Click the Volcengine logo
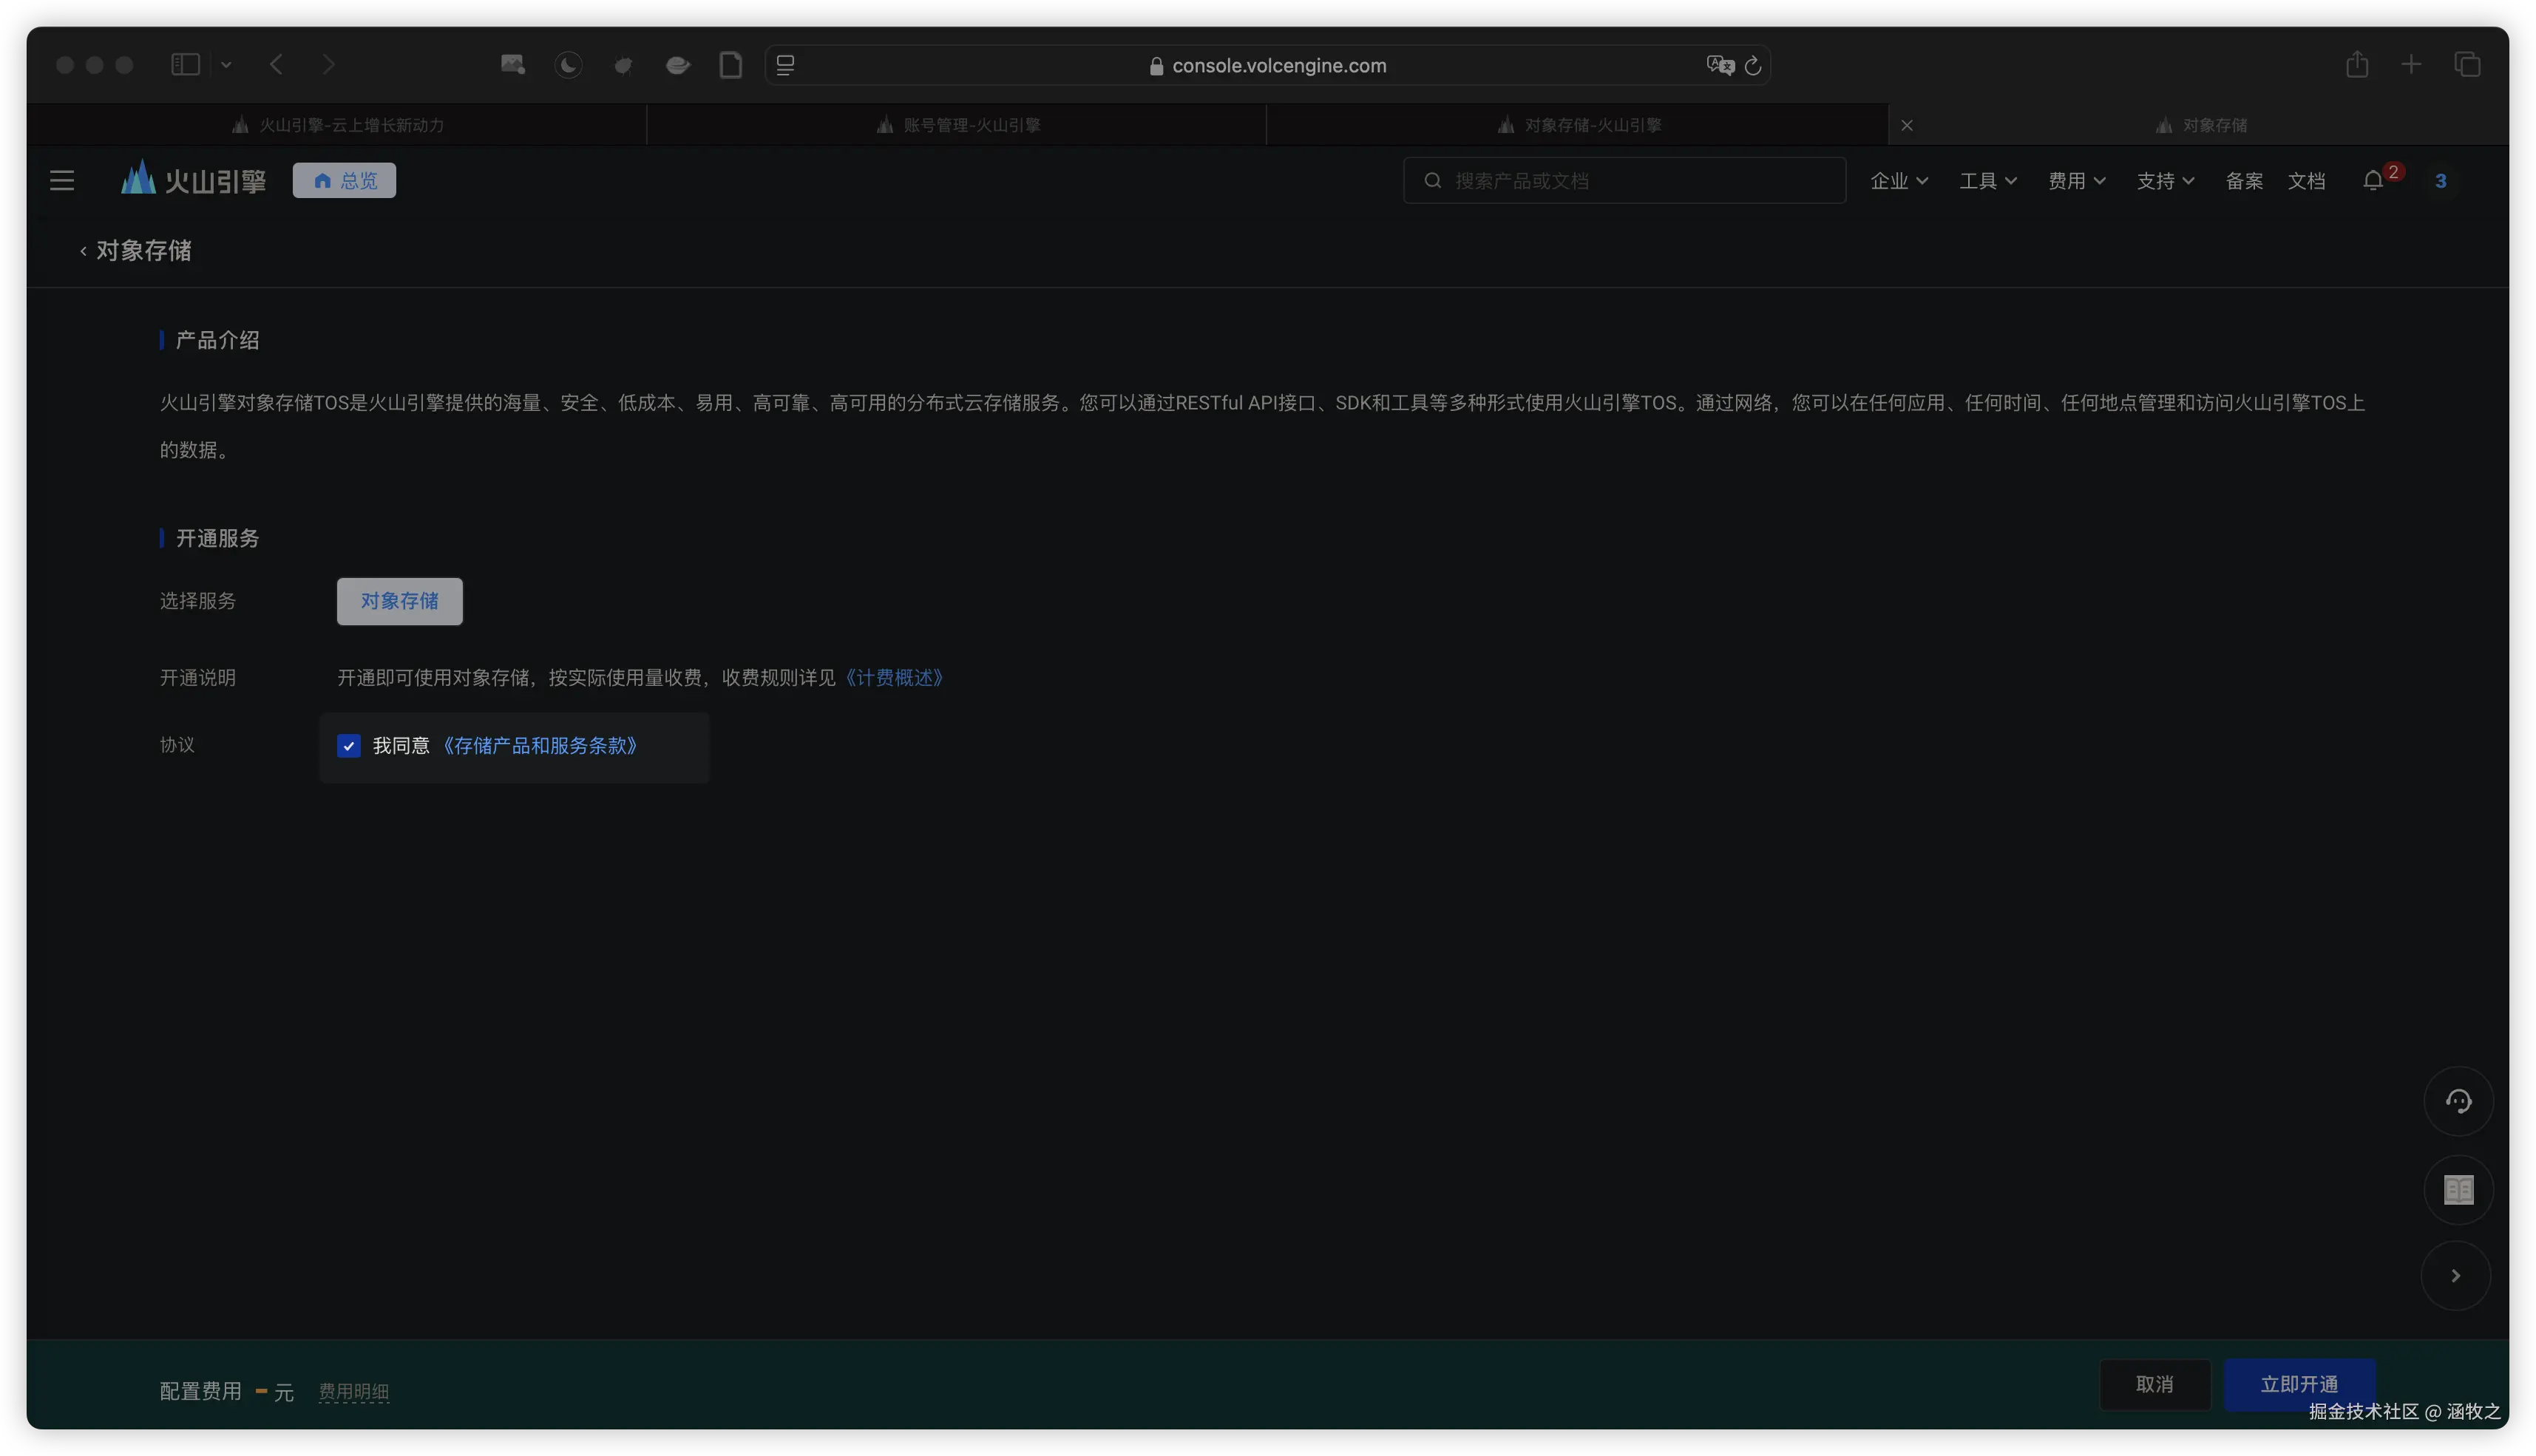 pos(193,181)
